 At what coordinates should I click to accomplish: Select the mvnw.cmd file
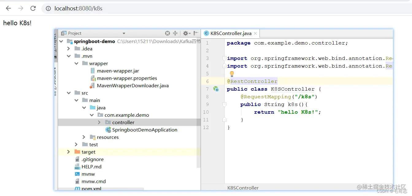click(94, 181)
